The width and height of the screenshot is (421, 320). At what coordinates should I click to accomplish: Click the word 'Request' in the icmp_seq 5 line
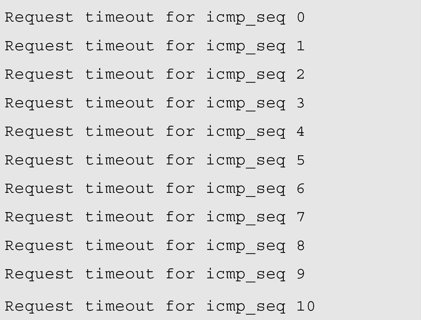39,161
